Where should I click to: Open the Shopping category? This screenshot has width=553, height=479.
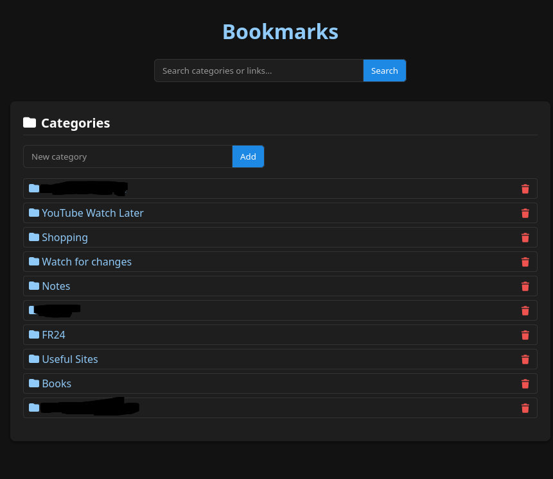tap(65, 237)
